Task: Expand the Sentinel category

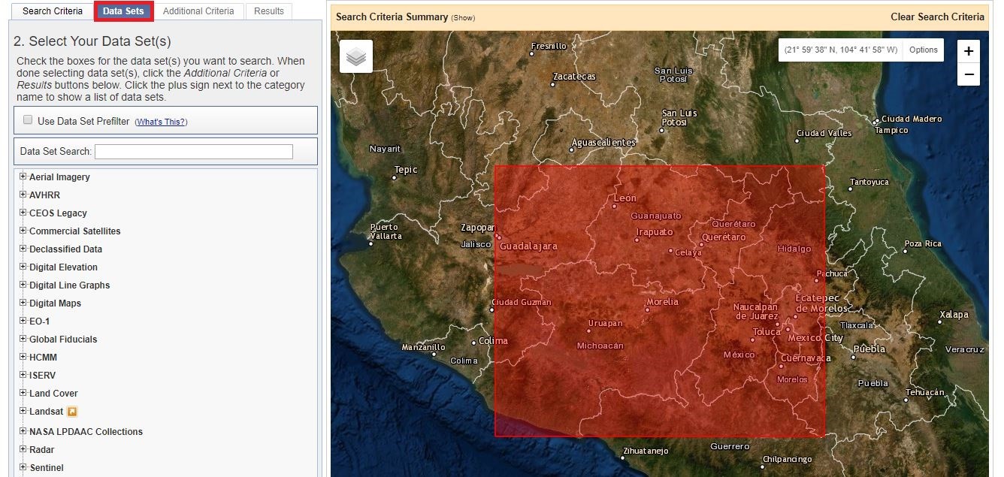Action: point(23,468)
